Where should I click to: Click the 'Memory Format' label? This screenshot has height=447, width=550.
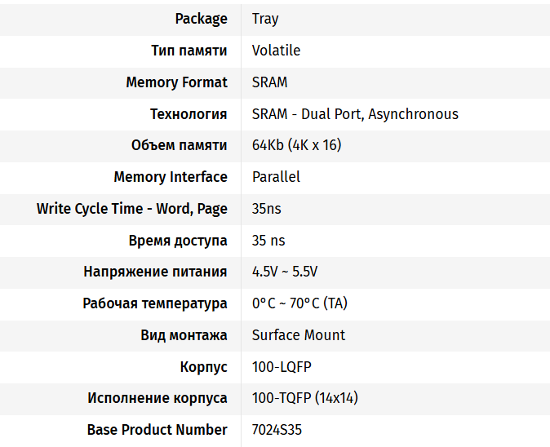pyautogui.click(x=176, y=82)
